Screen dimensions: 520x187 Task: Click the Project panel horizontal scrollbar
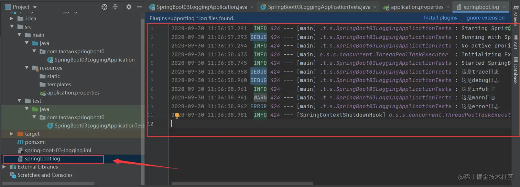(48, 184)
